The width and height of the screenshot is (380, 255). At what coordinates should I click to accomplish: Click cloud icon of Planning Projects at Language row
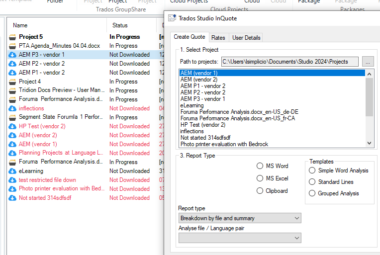coord(12,154)
